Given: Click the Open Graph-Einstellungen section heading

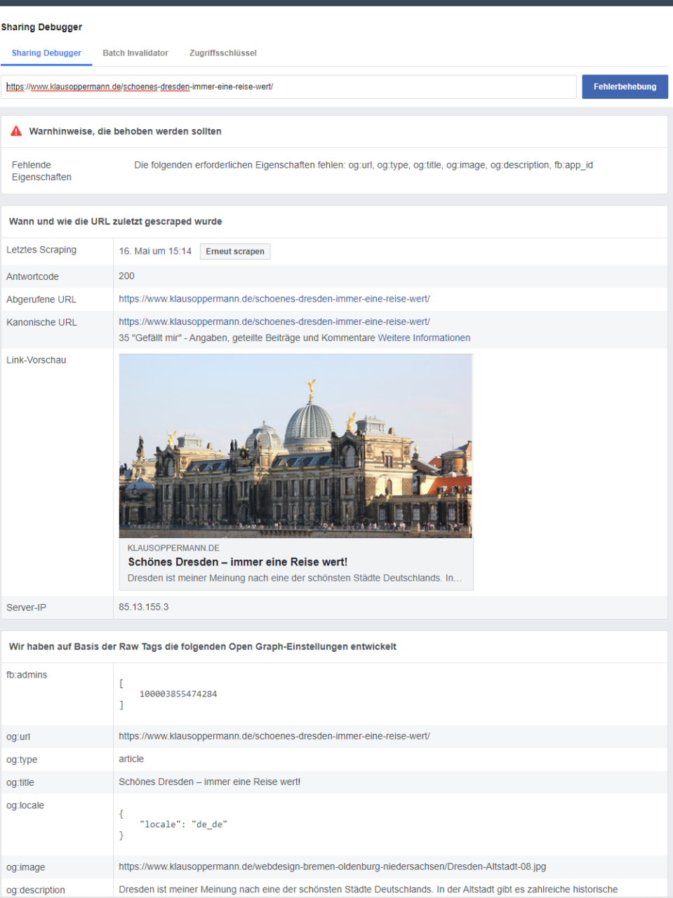Looking at the screenshot, I should point(203,647).
